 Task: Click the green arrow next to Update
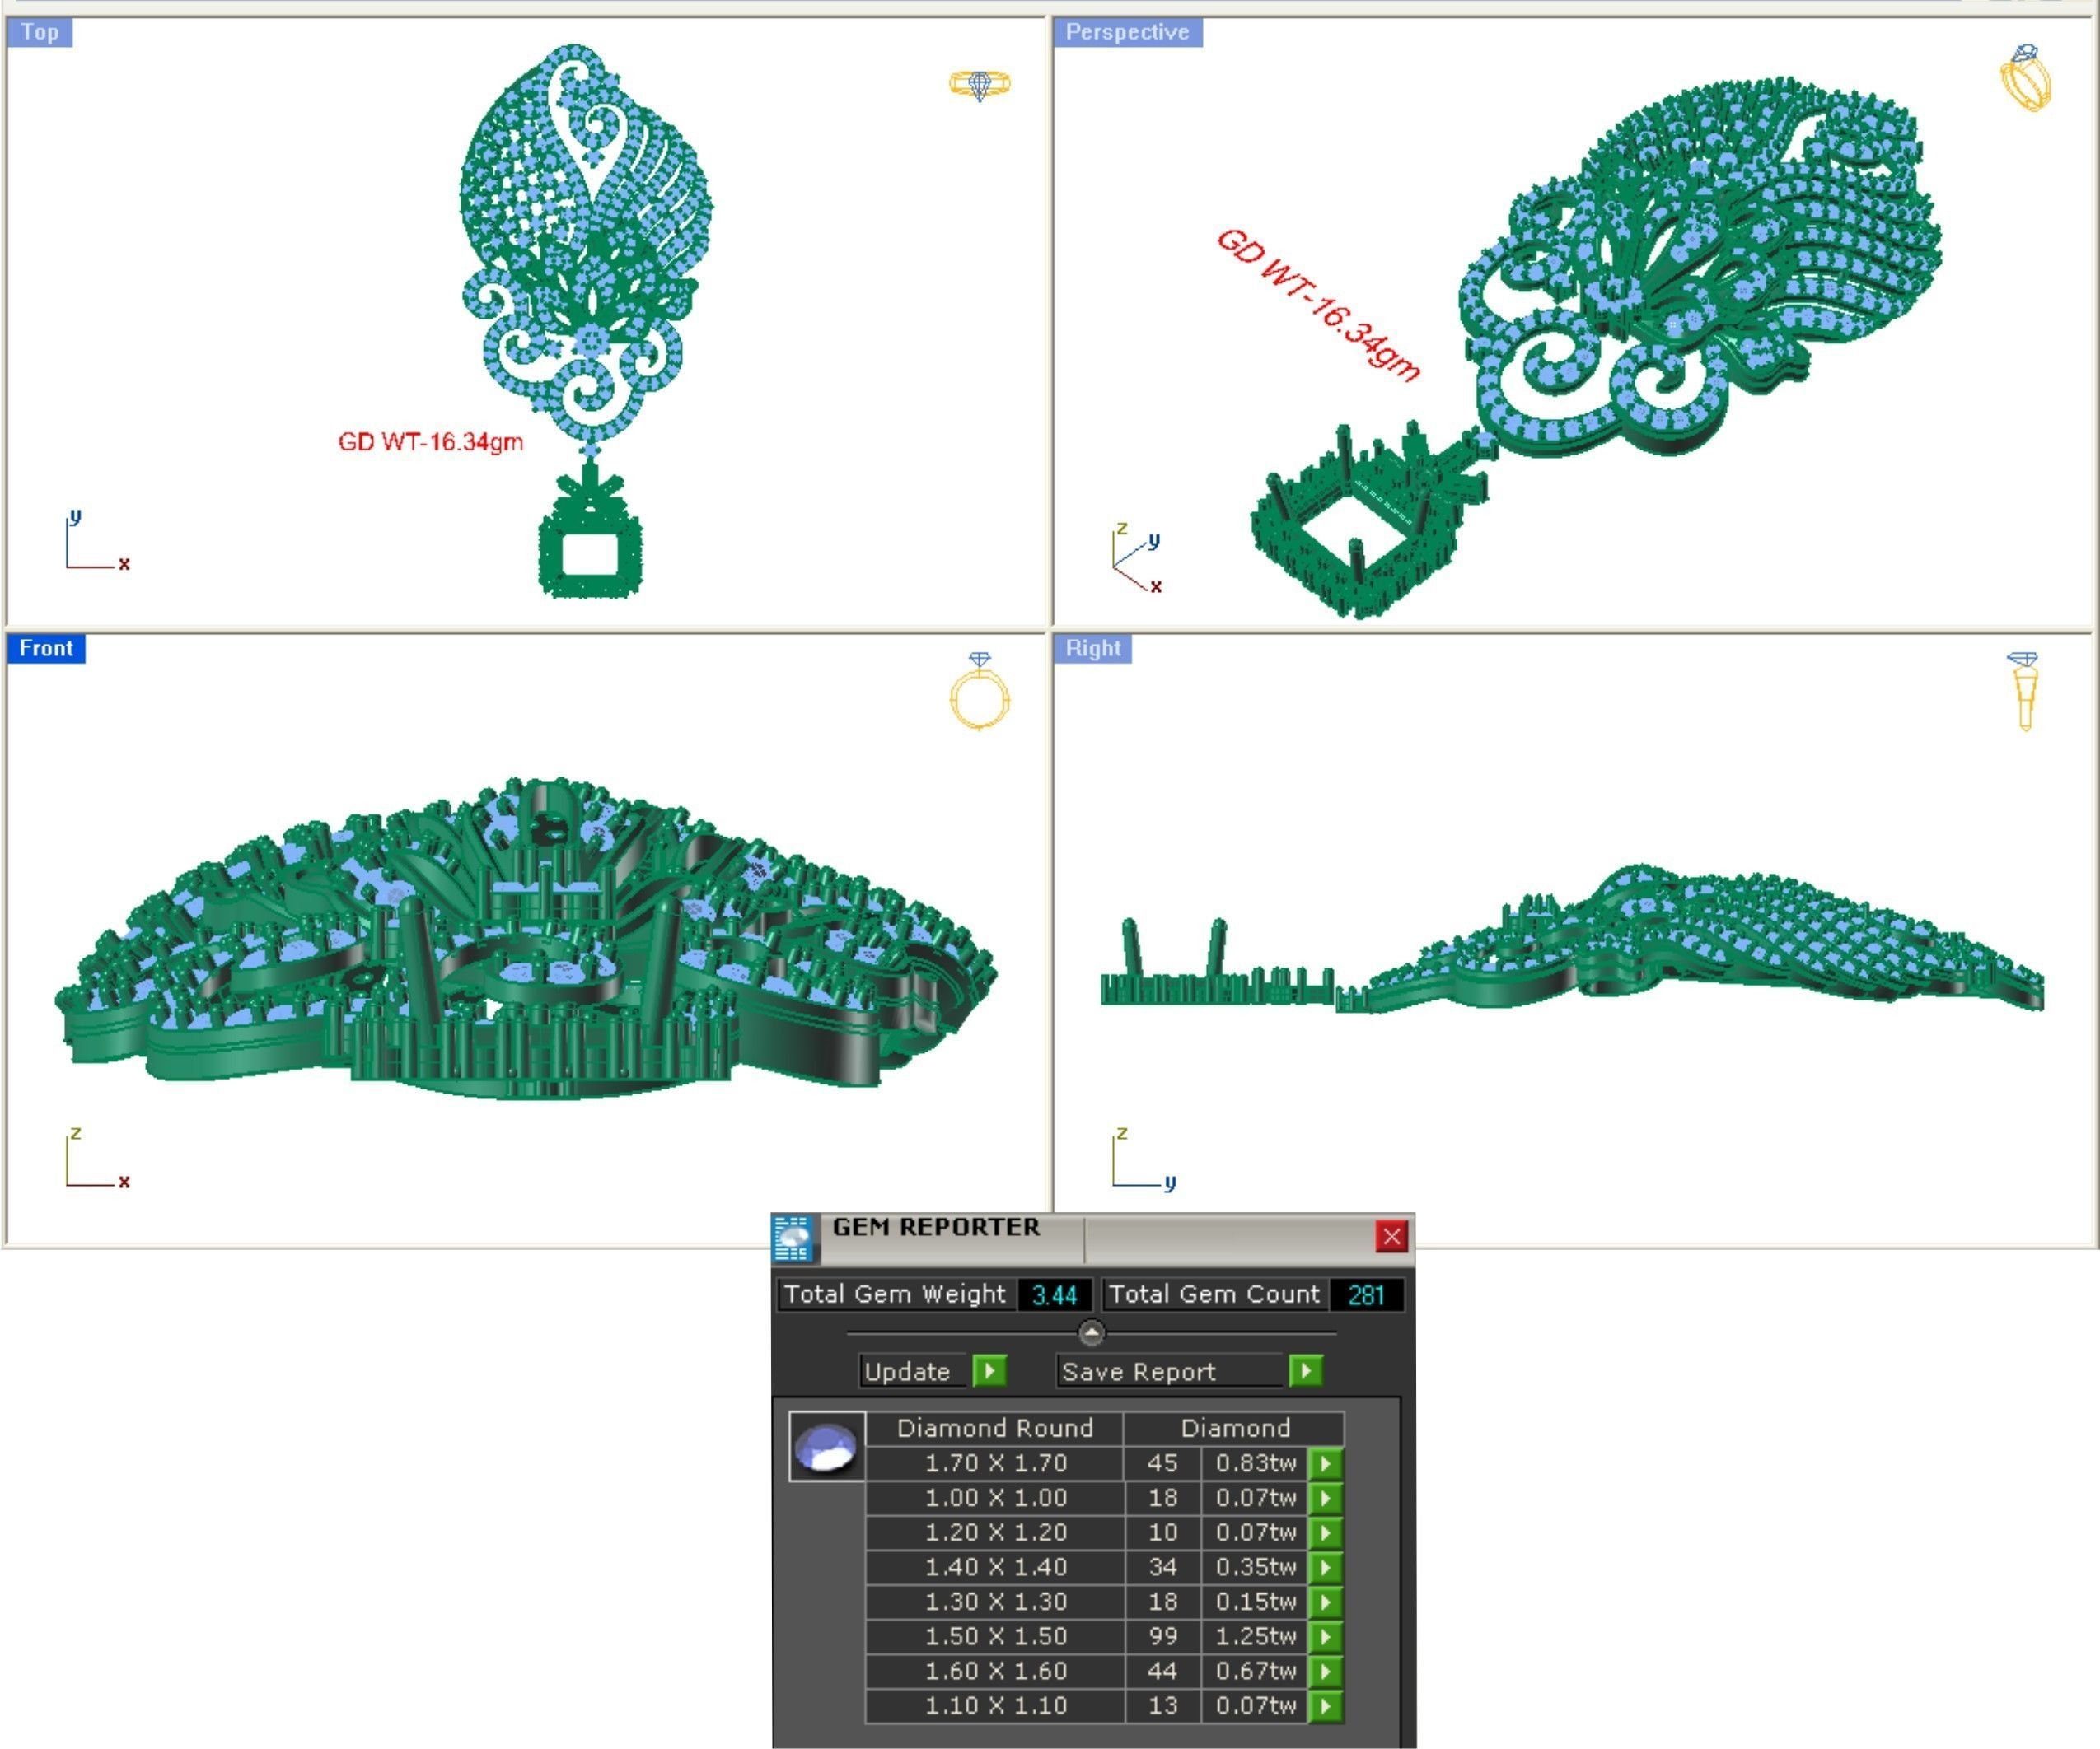point(989,1370)
